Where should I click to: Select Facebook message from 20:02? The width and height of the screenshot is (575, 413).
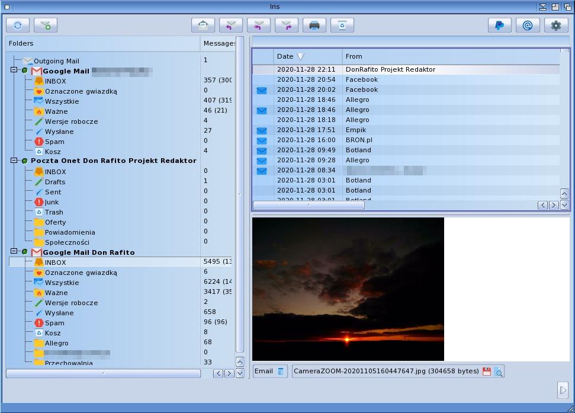coord(406,90)
